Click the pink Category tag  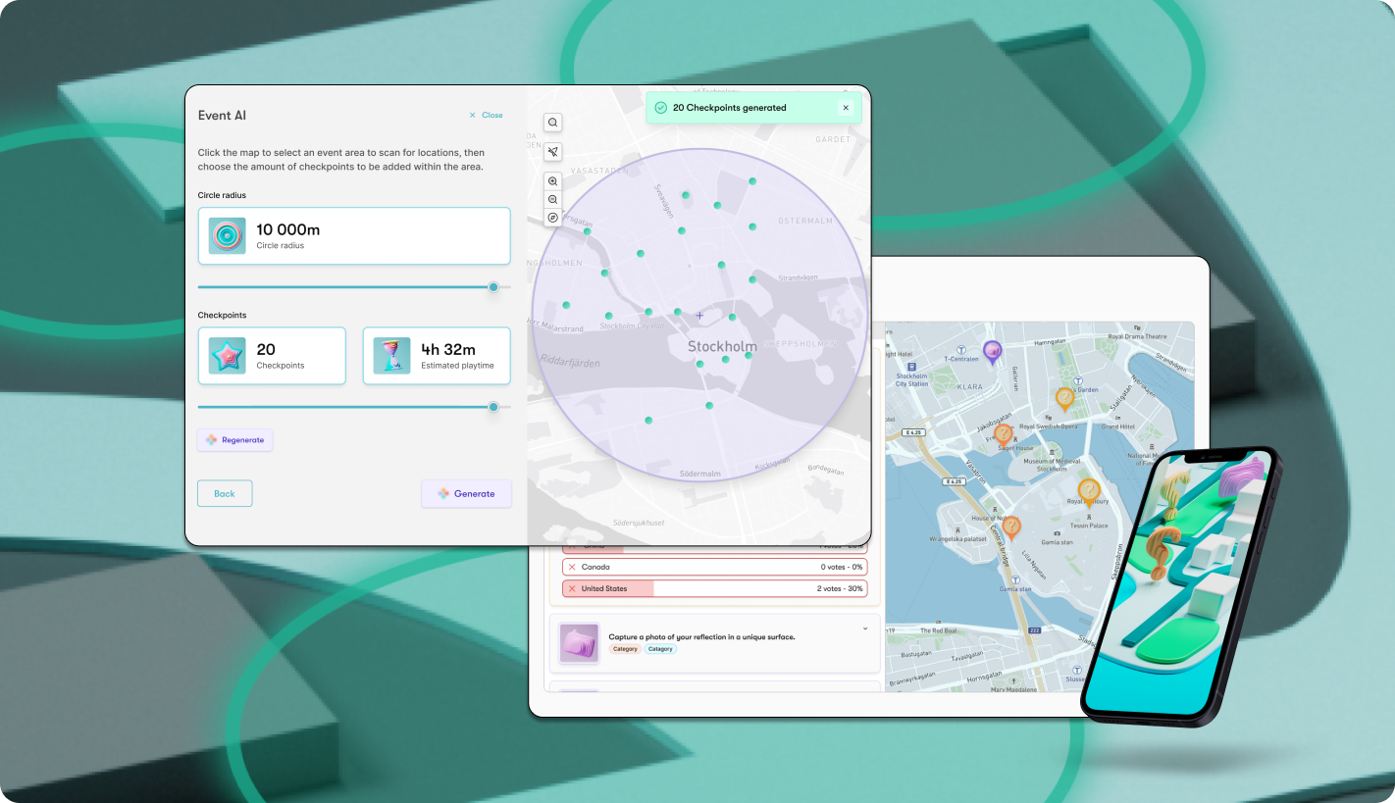pyautogui.click(x=625, y=649)
